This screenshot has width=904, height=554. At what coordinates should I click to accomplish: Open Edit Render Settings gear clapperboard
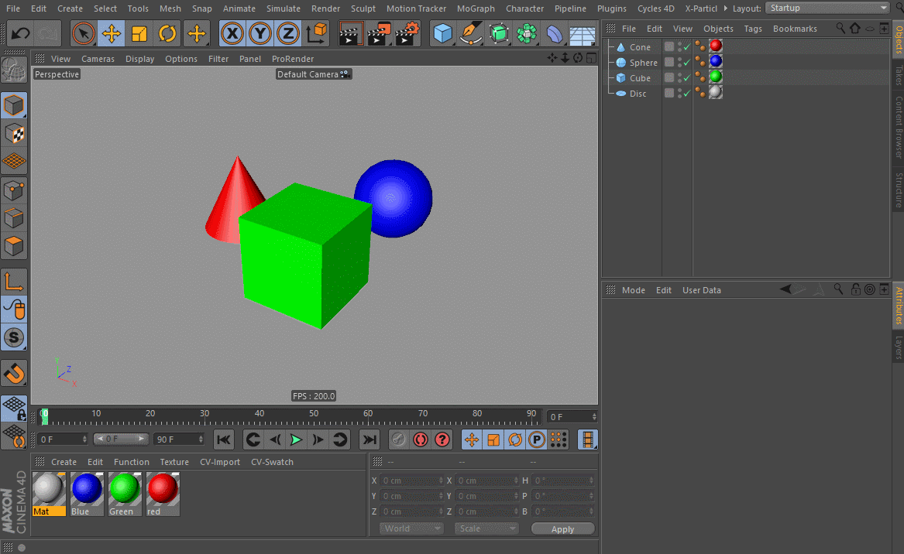(407, 34)
